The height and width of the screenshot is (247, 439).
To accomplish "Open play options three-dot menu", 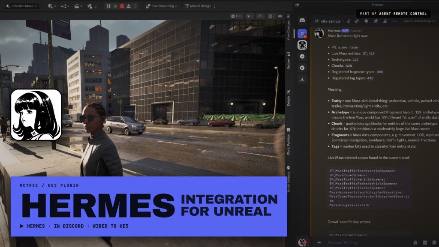I will click(x=135, y=6).
